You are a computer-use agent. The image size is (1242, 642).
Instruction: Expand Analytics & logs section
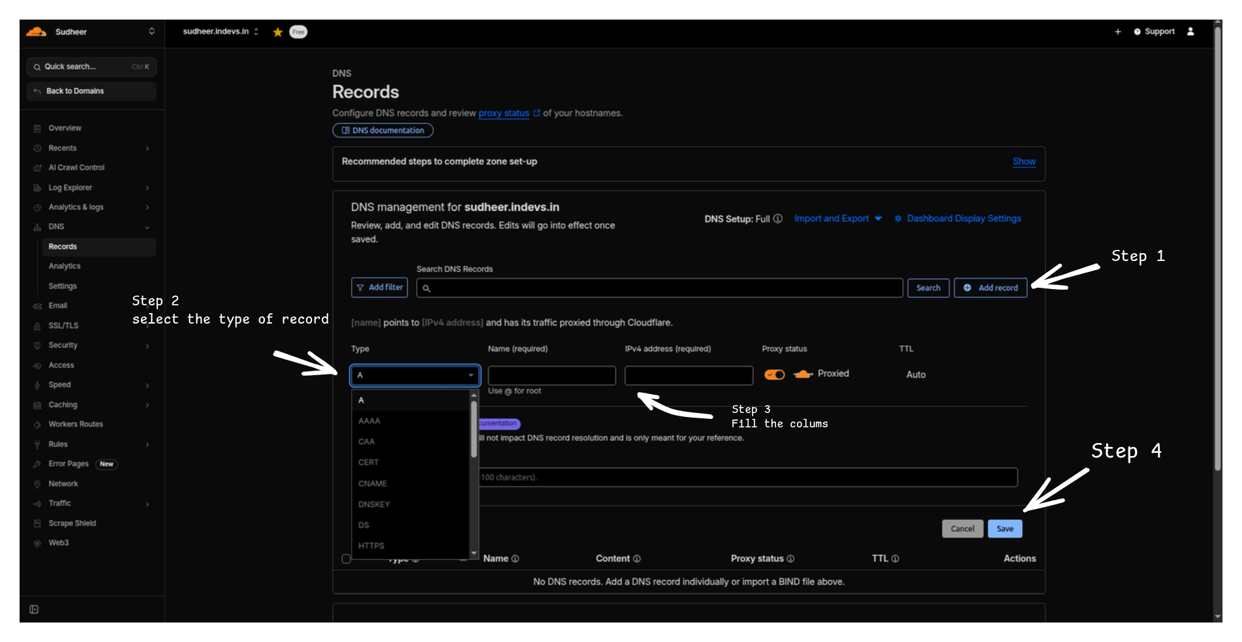pos(147,207)
